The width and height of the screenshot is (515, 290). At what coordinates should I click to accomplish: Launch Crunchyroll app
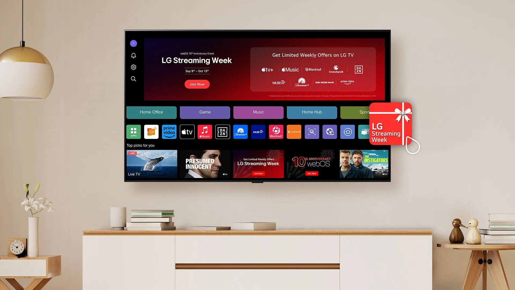click(294, 132)
